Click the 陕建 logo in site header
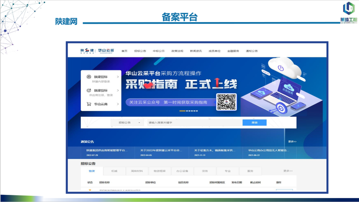Image resolution: width=359 pixels, height=202 pixels. click(x=87, y=51)
